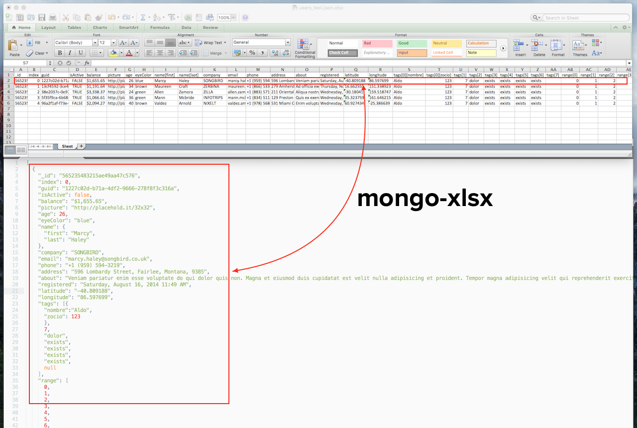637x428 pixels.
Task: Click Increase Decimal icon
Action: [275, 53]
